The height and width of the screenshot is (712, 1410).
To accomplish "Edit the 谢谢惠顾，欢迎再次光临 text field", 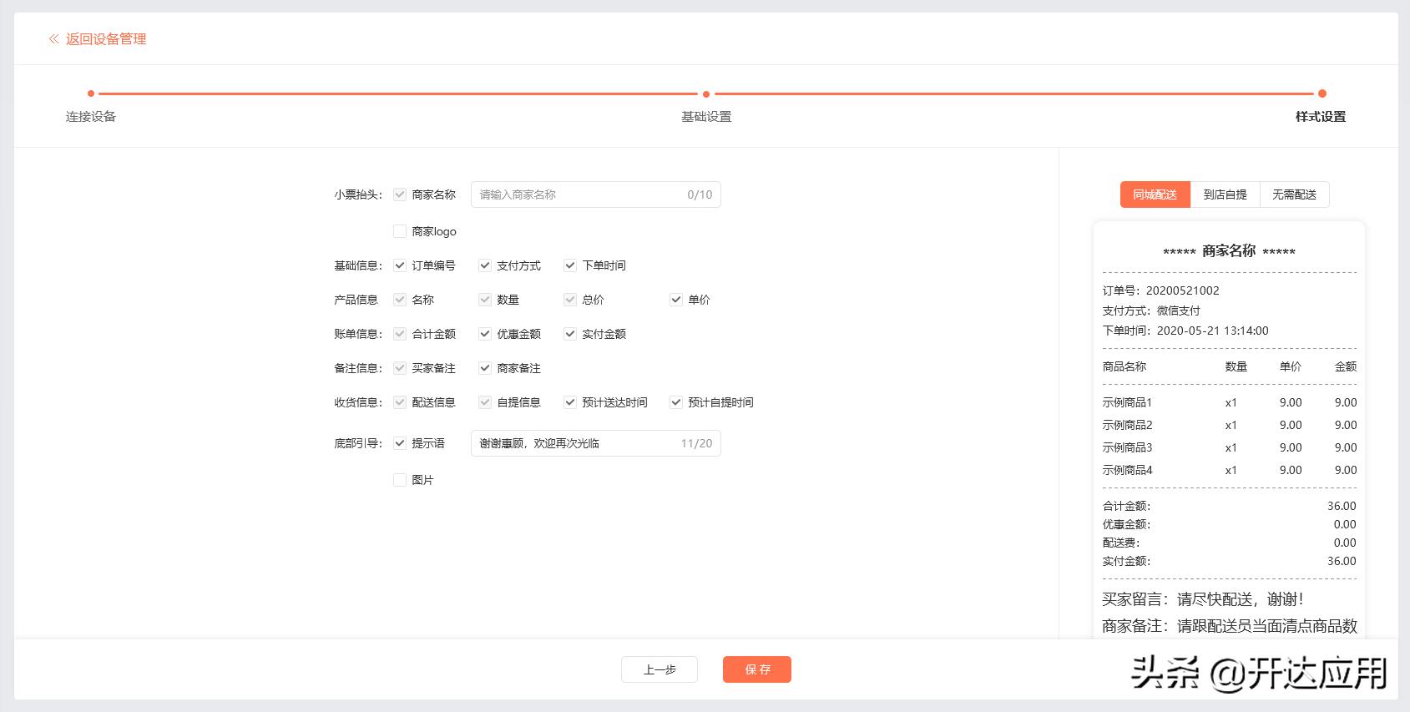I will 596,443.
